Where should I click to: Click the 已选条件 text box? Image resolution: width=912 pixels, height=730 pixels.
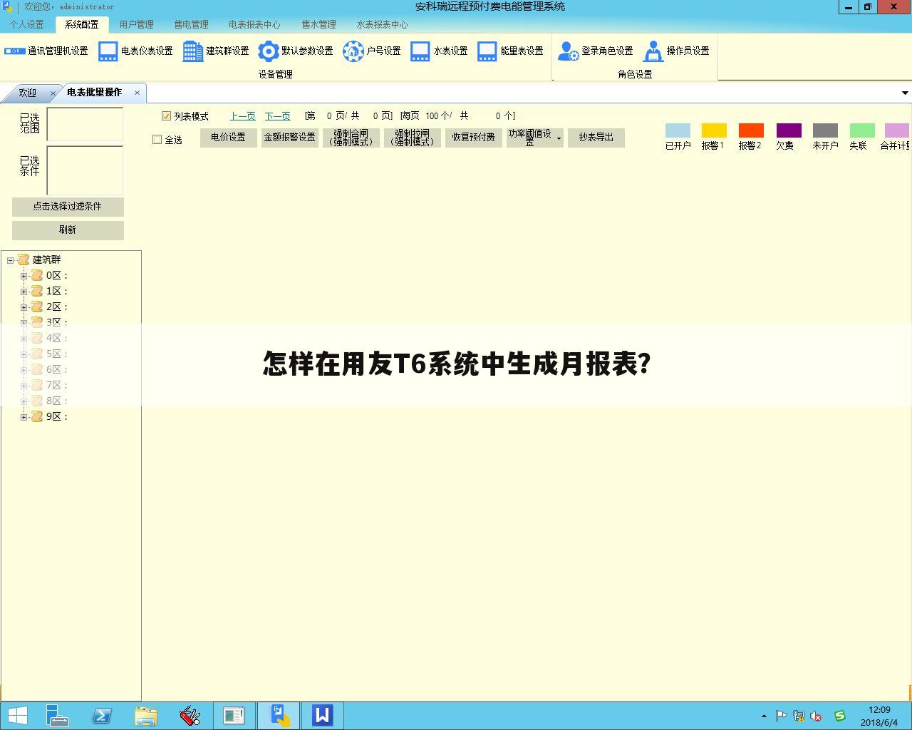pos(85,170)
